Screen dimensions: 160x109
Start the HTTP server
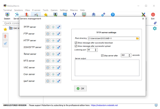(x=48, y=41)
